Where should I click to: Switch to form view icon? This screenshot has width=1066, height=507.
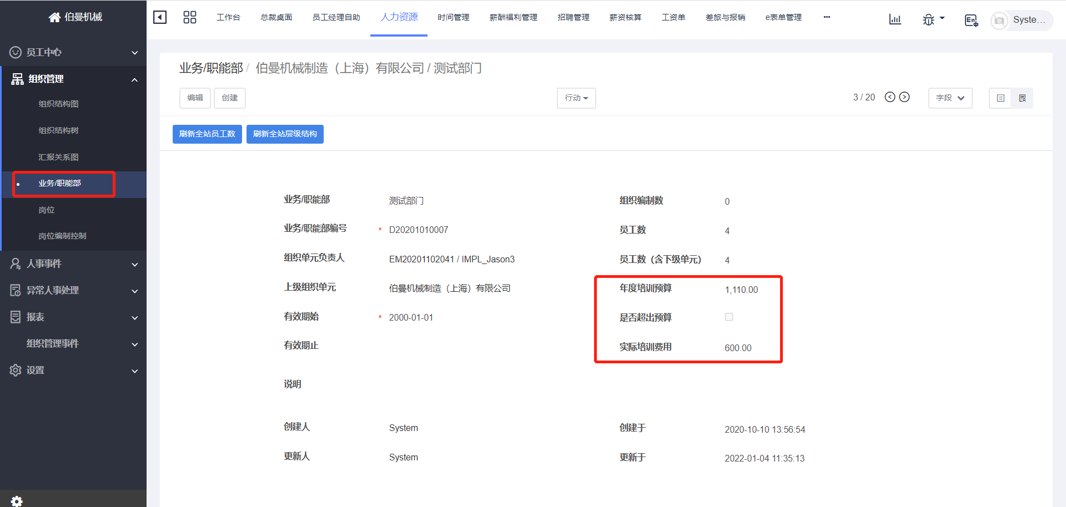[x=1022, y=98]
